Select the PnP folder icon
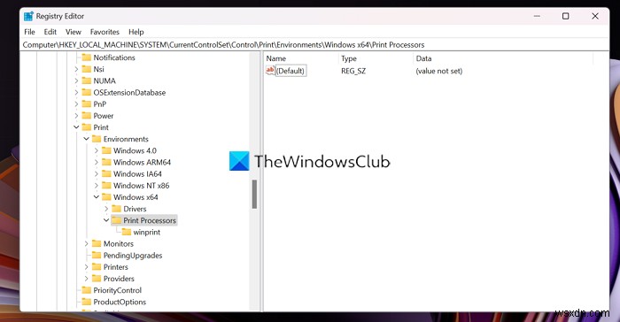620x322 pixels. click(86, 104)
